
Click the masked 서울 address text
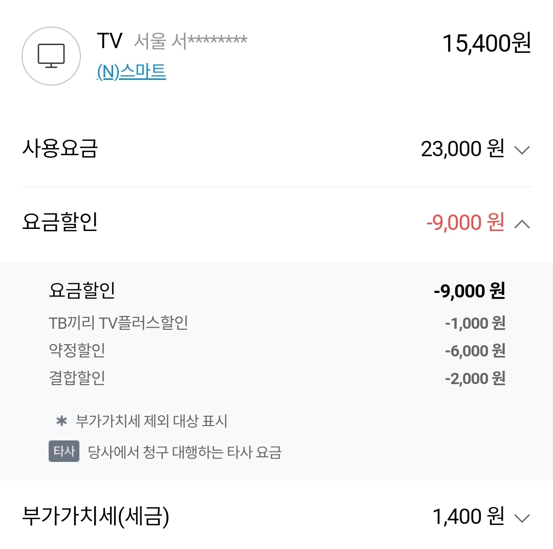(x=190, y=41)
